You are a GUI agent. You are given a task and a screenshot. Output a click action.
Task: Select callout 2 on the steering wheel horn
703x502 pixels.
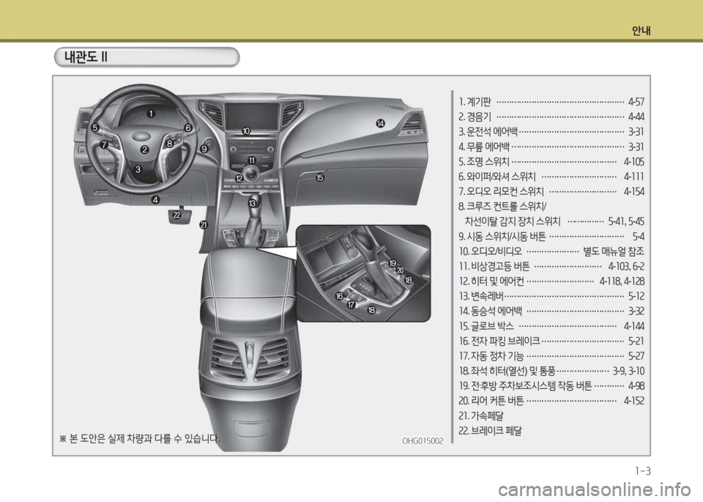click(145, 150)
